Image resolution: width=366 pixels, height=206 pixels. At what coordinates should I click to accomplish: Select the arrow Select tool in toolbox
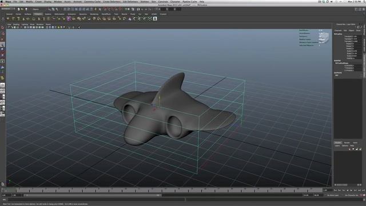(2, 27)
